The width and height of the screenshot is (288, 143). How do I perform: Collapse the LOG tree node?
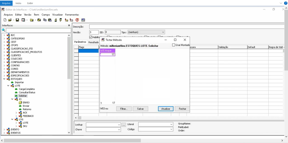coord(12,119)
